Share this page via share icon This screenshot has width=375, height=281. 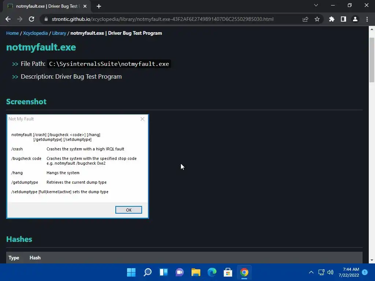point(305,19)
